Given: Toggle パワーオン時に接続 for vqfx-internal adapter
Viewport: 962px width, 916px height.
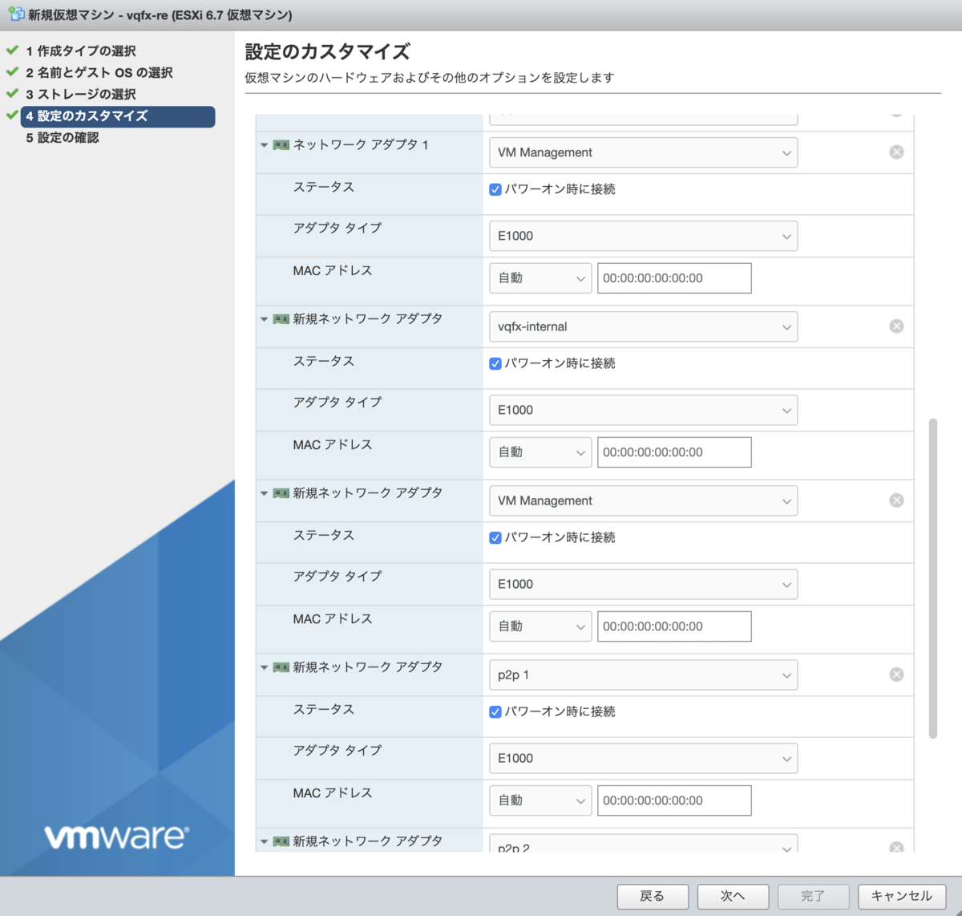Looking at the screenshot, I should point(495,363).
